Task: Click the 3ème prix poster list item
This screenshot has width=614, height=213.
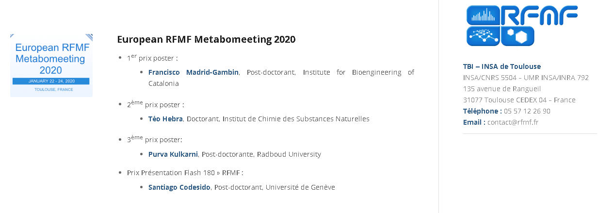Action: click(154, 140)
